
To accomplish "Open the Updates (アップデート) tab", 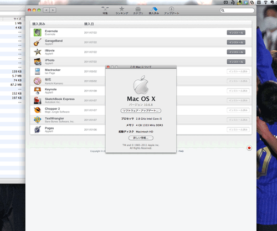I will click(172, 11).
